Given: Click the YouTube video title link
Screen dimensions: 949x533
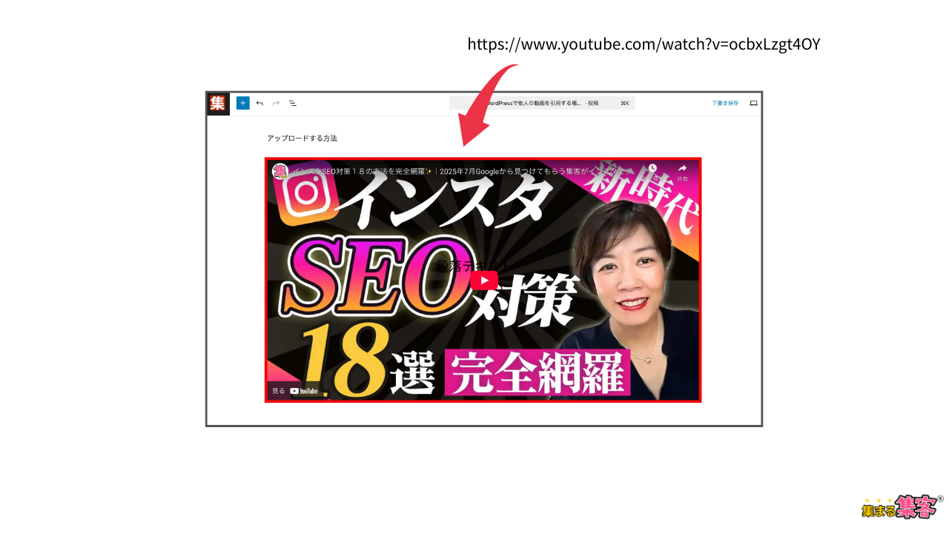Looking at the screenshot, I should click(460, 171).
